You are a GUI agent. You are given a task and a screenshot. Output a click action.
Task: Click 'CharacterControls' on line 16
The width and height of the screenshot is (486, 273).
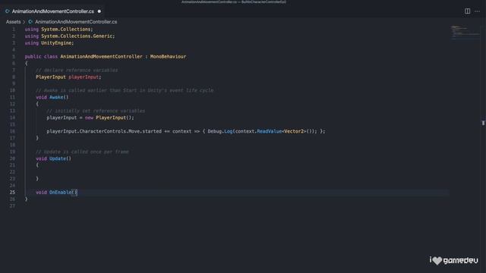click(103, 131)
